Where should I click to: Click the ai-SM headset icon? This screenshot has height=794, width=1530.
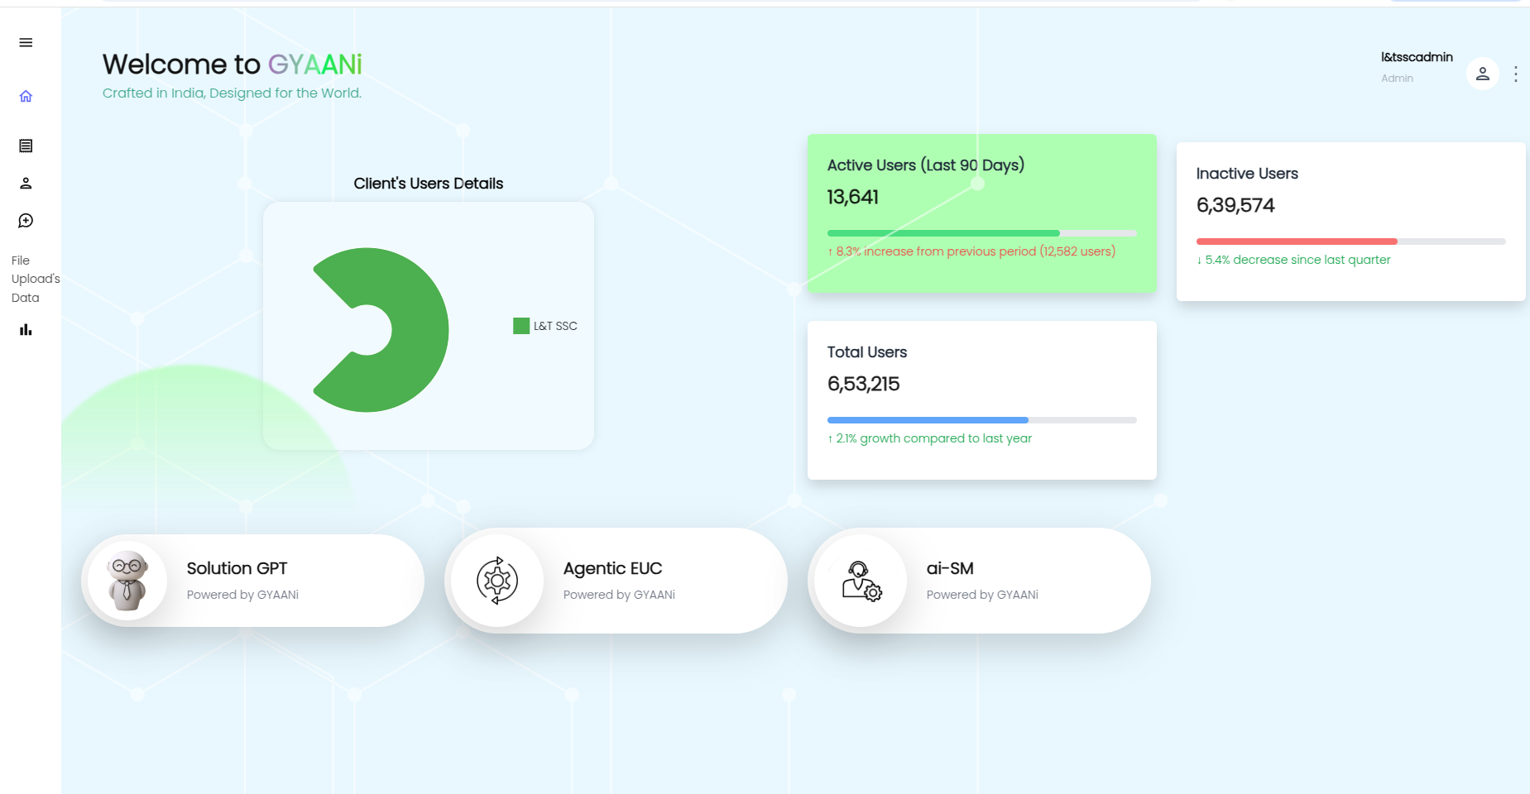click(860, 580)
